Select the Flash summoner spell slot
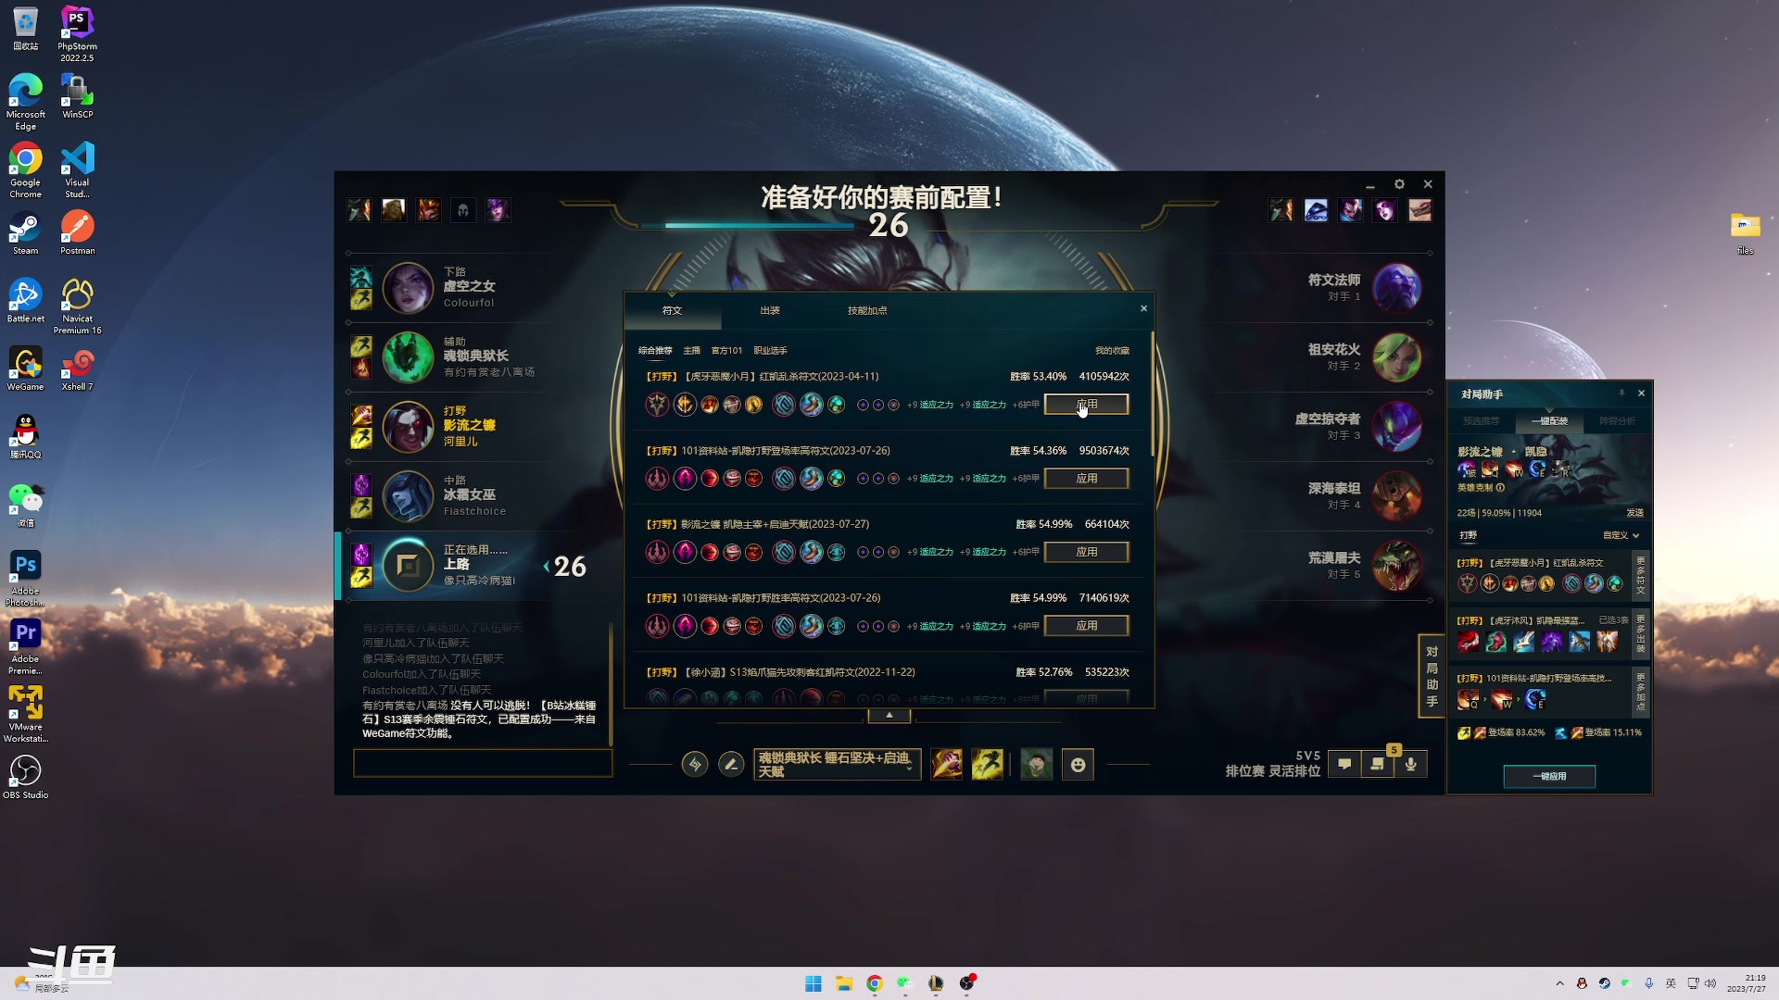The height and width of the screenshot is (1000, 1779). click(987, 765)
